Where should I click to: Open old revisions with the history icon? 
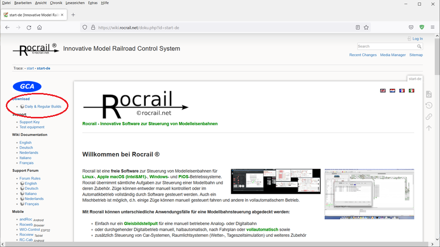429,105
